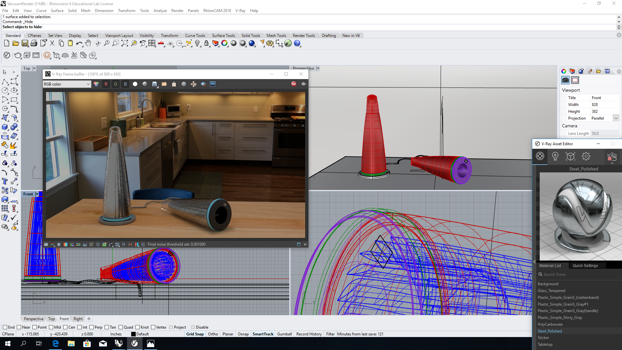Save the document with the floppy icon
Screen dimensions: 622x350
[25, 43]
